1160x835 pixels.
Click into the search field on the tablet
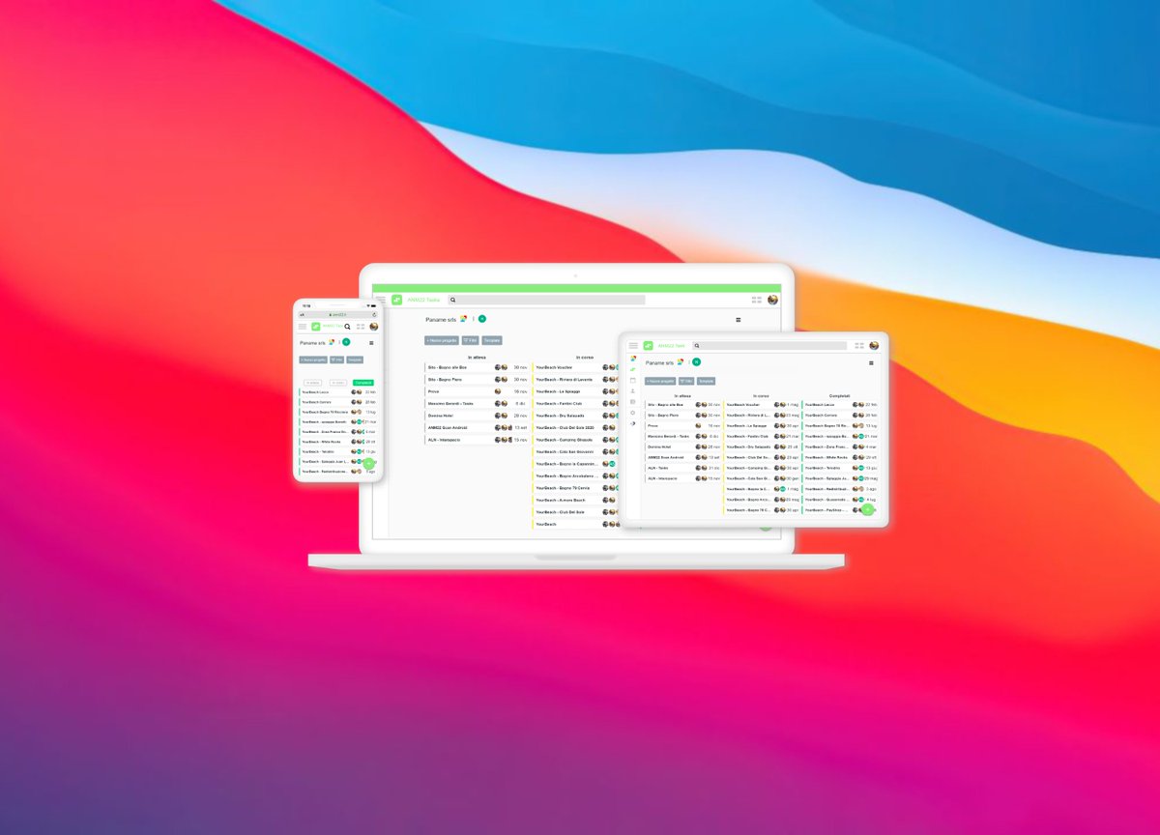click(769, 345)
